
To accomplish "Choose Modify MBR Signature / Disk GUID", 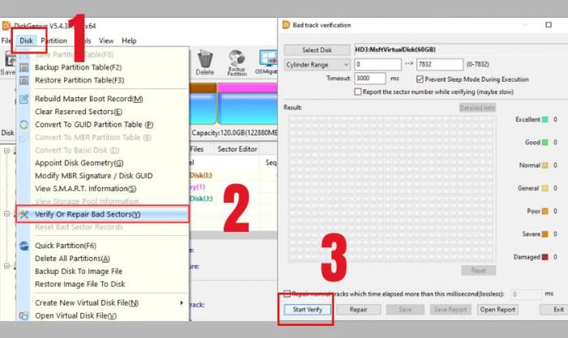I will (93, 176).
